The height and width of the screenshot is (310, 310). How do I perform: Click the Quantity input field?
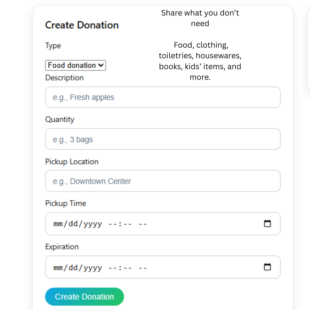(163, 139)
